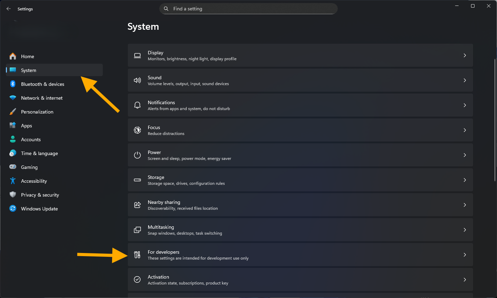Open Focus settings via its chevron
This screenshot has width=497, height=298.
[465, 130]
